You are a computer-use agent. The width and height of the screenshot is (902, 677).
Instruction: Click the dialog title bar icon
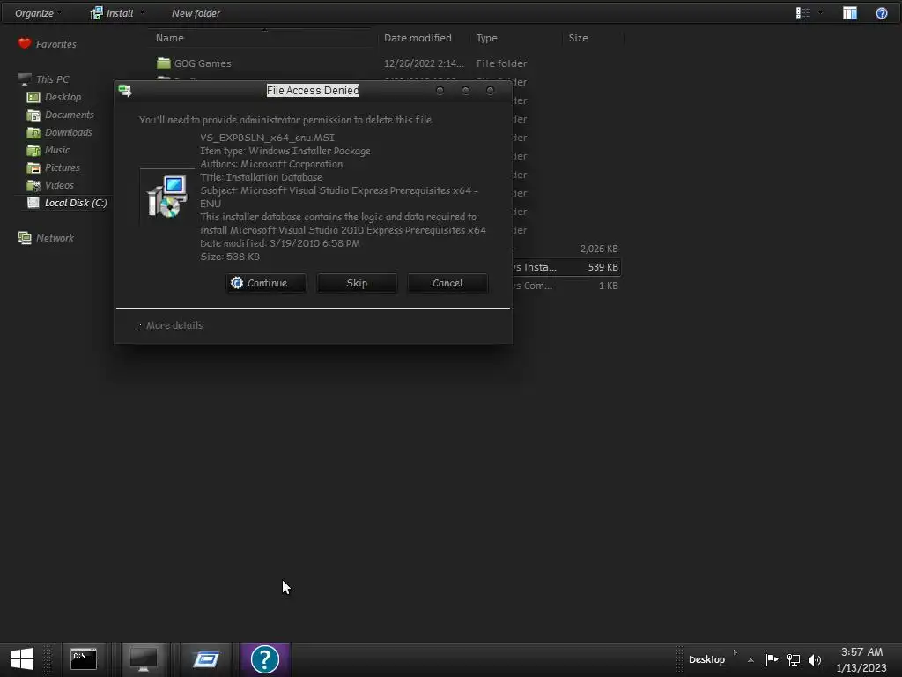pos(125,91)
